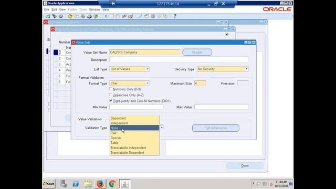Open the Window menu
The image size is (336, 189).
point(94,9)
